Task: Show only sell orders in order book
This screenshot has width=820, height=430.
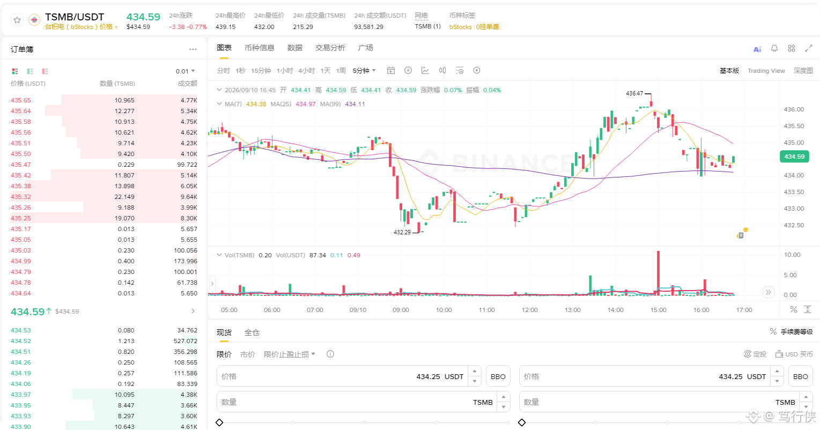Action: pyautogui.click(x=45, y=71)
